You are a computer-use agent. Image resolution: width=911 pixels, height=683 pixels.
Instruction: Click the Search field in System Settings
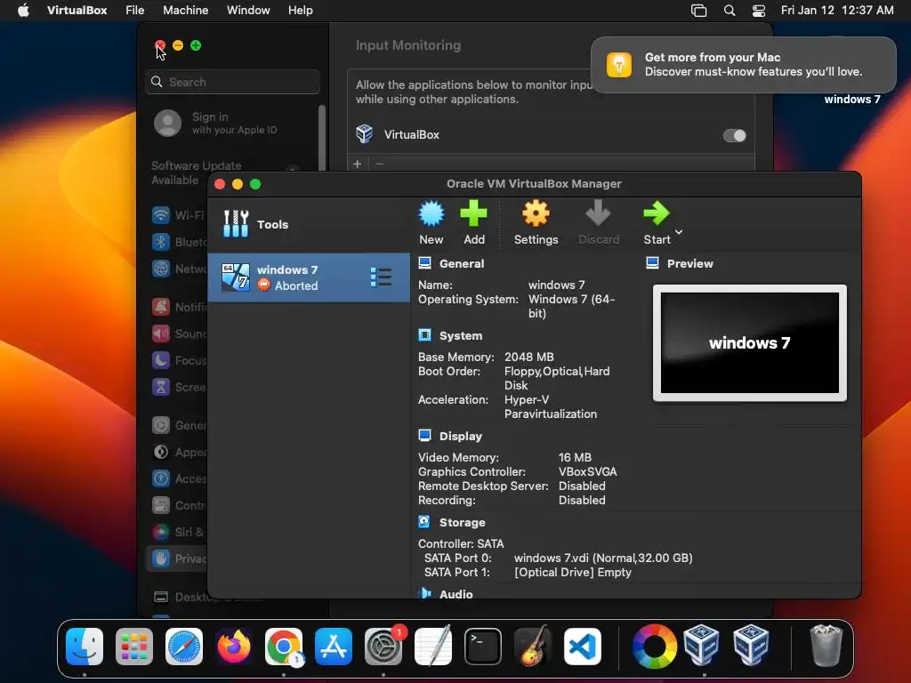tap(232, 82)
